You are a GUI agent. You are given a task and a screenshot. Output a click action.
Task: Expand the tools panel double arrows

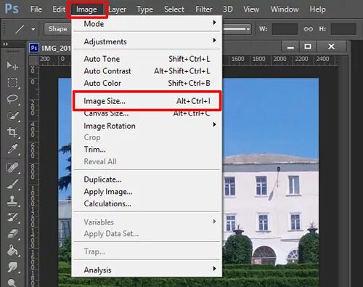[6, 44]
